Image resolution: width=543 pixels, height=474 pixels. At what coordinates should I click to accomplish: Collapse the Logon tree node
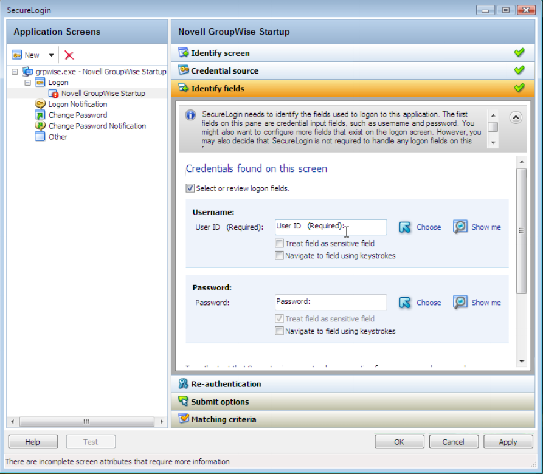pyautogui.click(x=28, y=83)
